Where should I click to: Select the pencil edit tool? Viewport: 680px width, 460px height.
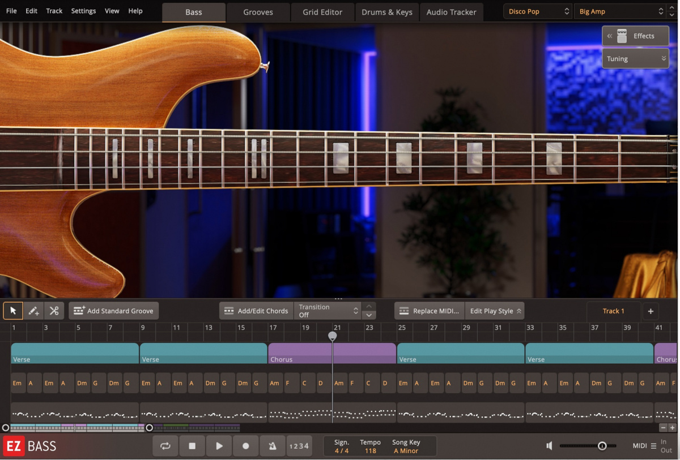click(x=33, y=311)
